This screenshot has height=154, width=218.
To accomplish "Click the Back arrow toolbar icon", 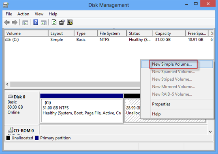I will click(x=7, y=22).
